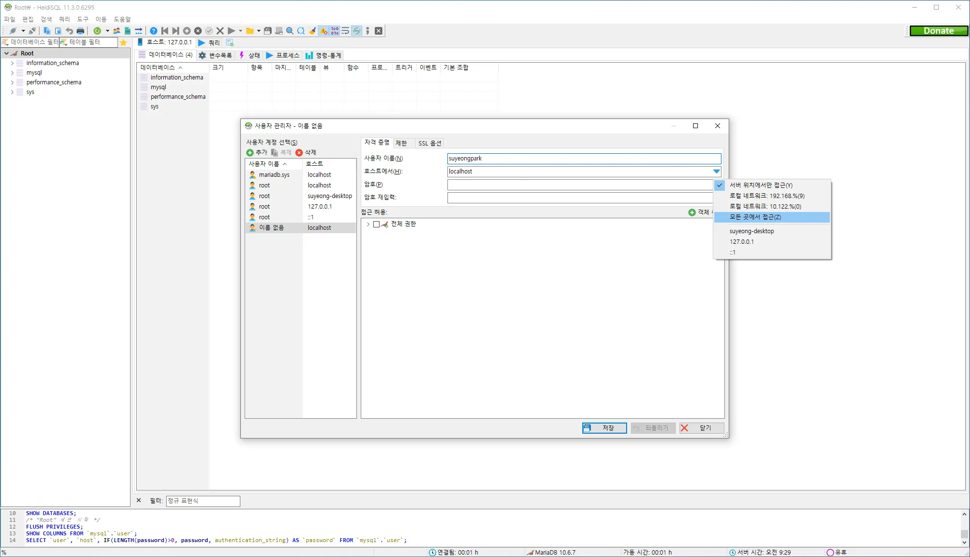
Task: Click the print toolbar icon
Action: [80, 31]
